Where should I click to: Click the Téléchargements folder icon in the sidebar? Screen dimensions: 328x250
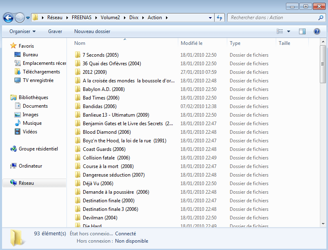pos(18,71)
